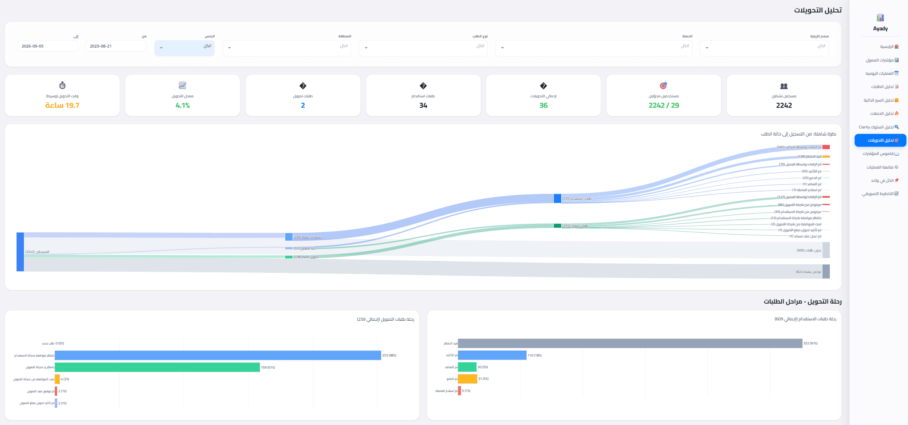The image size is (908, 425).
Task: Click the two-people icon on active registrants card
Action: (x=784, y=86)
